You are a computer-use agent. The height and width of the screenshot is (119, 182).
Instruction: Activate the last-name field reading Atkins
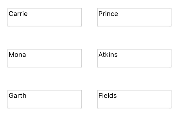point(134,58)
